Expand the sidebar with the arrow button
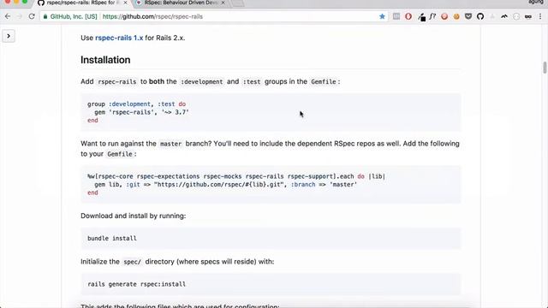The image size is (548, 308). tap(9, 36)
